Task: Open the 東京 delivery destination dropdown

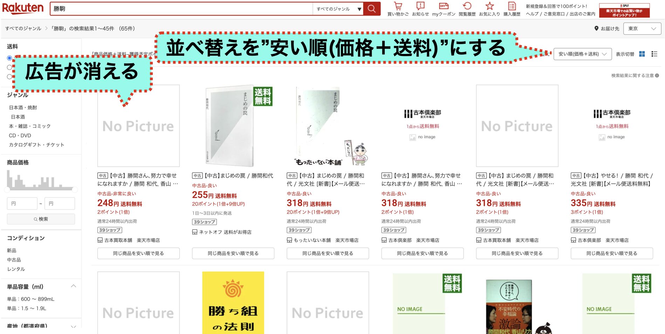Action: click(x=642, y=29)
